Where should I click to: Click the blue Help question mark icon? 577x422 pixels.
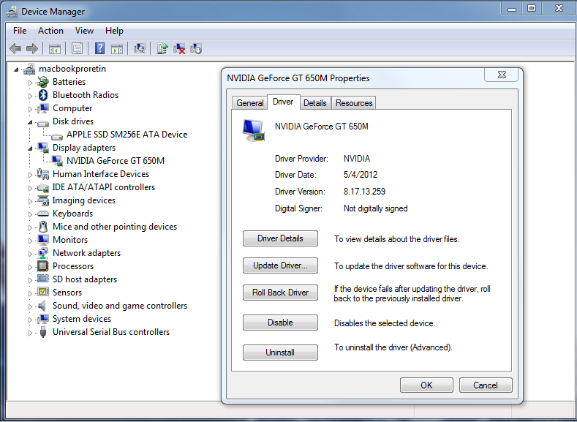pyautogui.click(x=99, y=48)
